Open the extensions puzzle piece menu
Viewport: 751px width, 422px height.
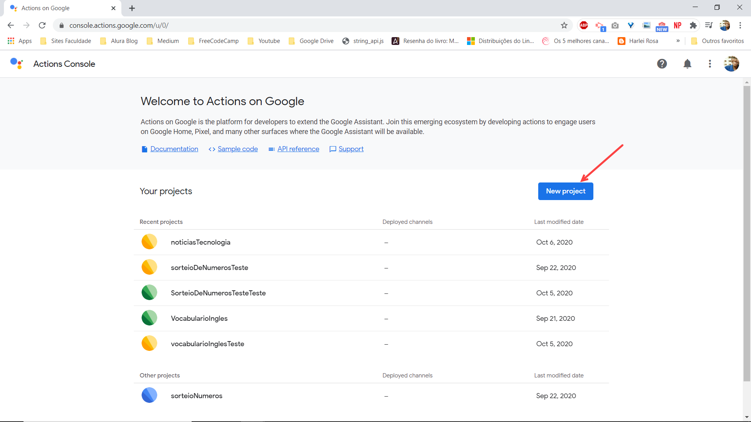693,25
